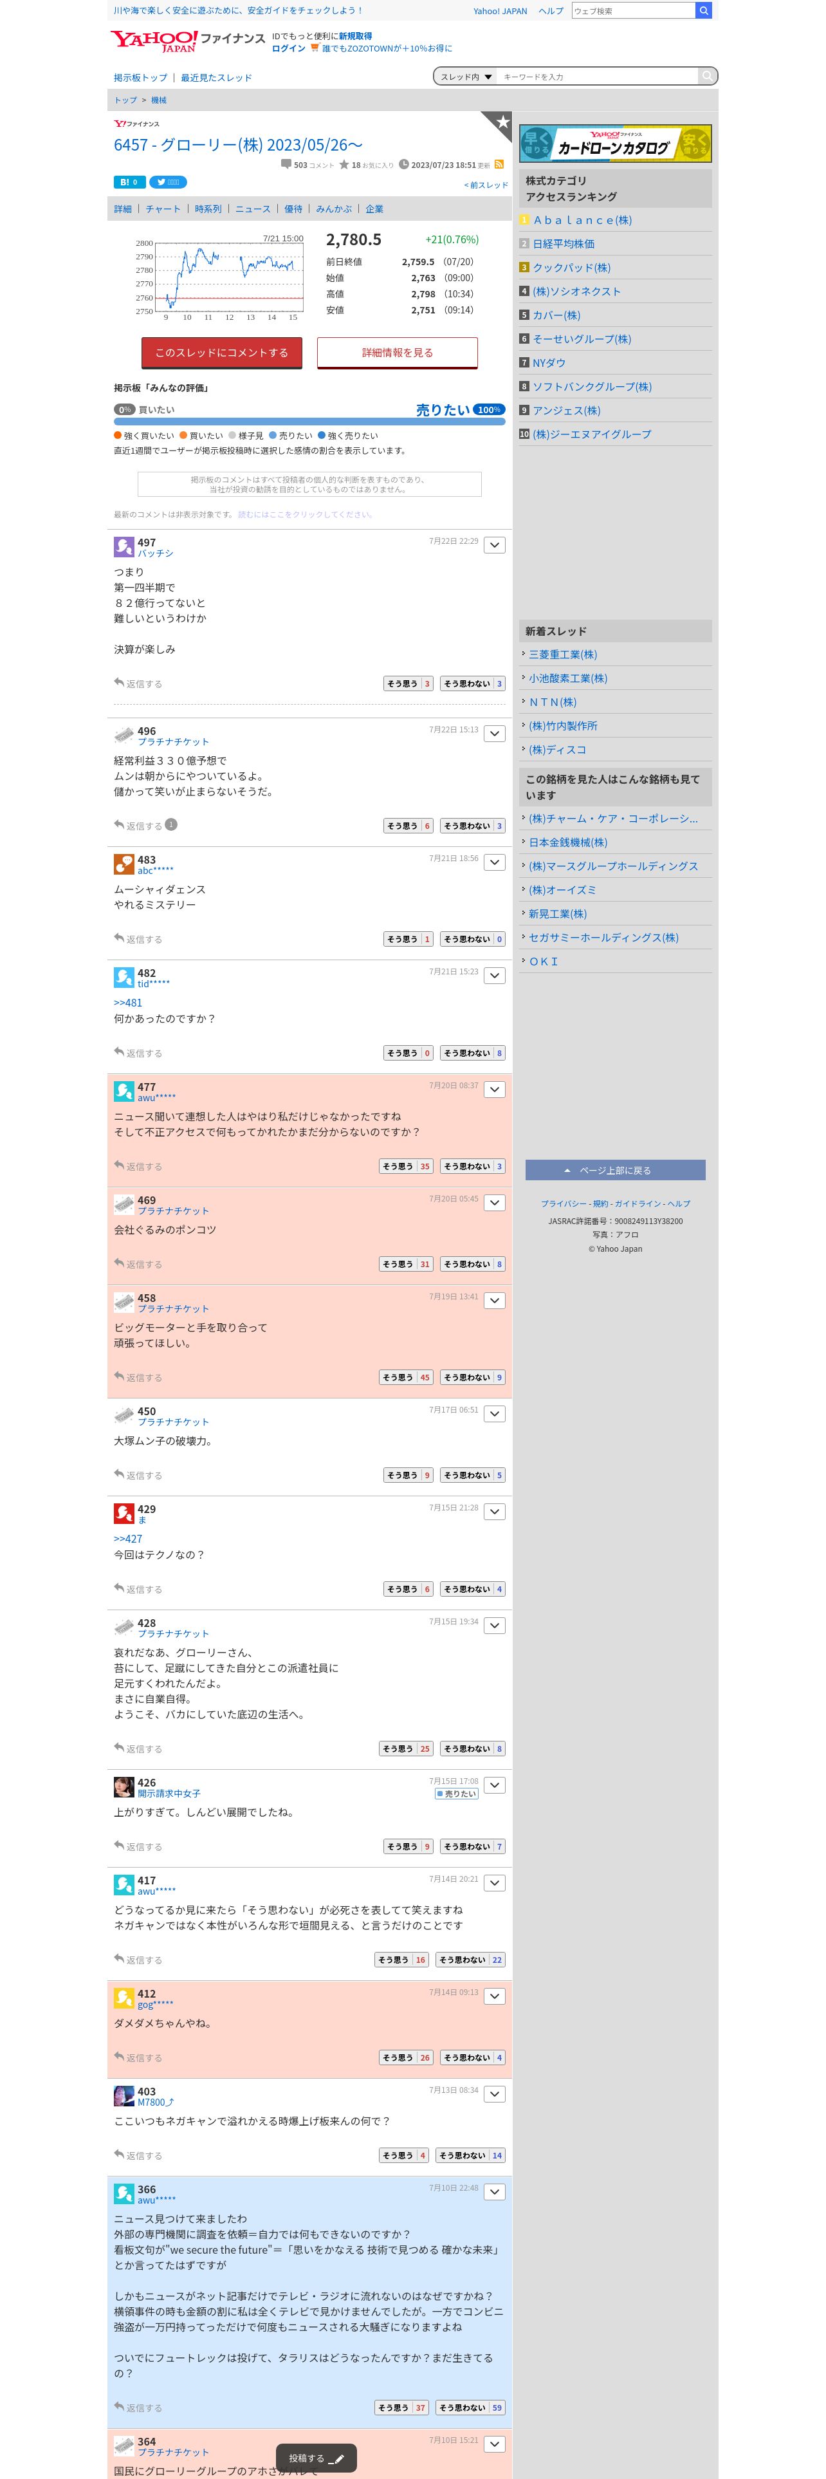Click そう思う on post 477
The width and height of the screenshot is (826, 2479).
[x=406, y=1166]
